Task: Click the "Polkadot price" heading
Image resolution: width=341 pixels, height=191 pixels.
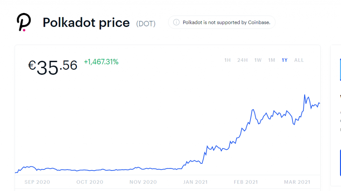Action: pyautogui.click(x=86, y=23)
